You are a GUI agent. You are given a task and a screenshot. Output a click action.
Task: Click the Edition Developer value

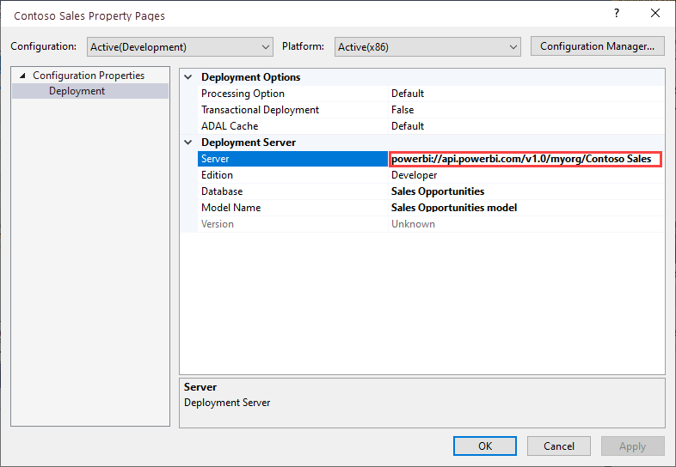coord(415,175)
